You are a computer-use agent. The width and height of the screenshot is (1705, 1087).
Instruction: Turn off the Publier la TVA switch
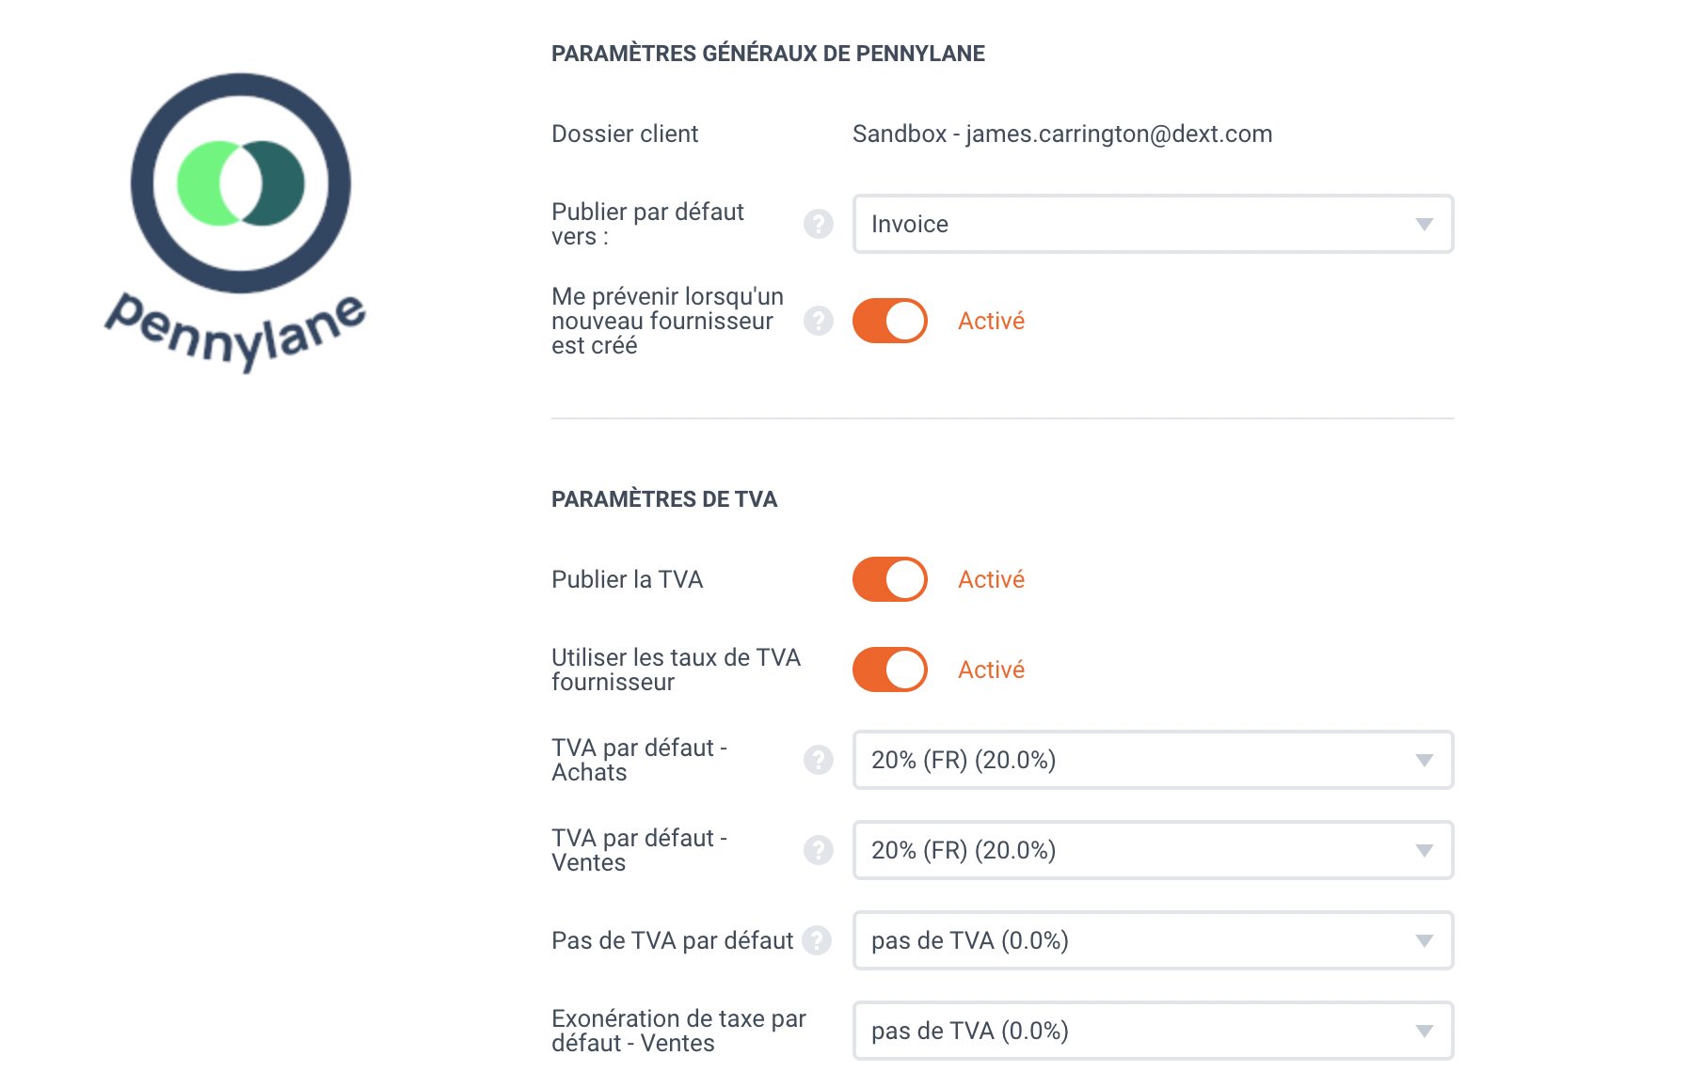(x=890, y=579)
